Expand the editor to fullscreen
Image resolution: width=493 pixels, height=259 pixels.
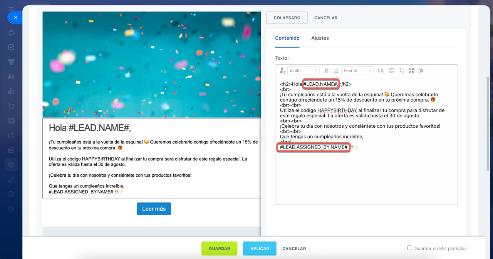click(411, 70)
